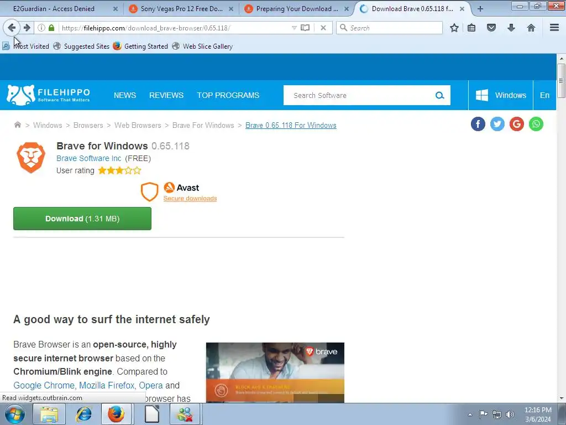The width and height of the screenshot is (566, 425).
Task: Bookmark this page with the star icon
Action: coord(454,28)
